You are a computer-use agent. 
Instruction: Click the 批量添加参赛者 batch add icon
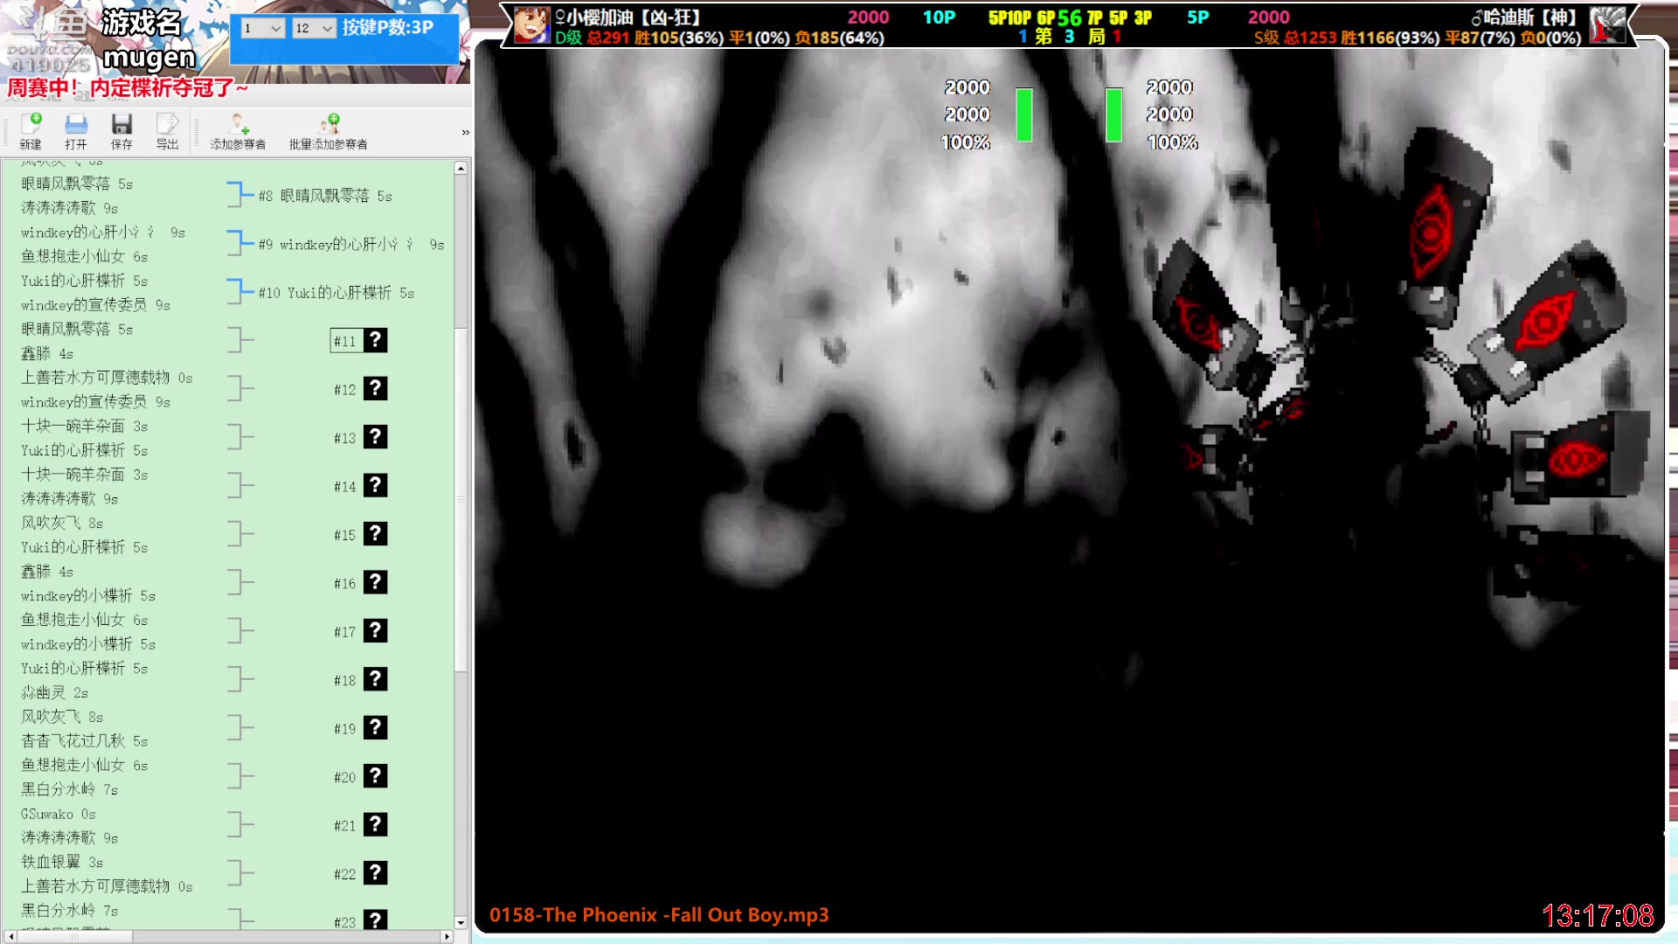329,131
